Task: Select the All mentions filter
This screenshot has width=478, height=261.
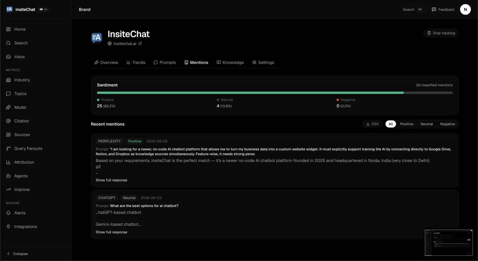Action: [x=390, y=124]
